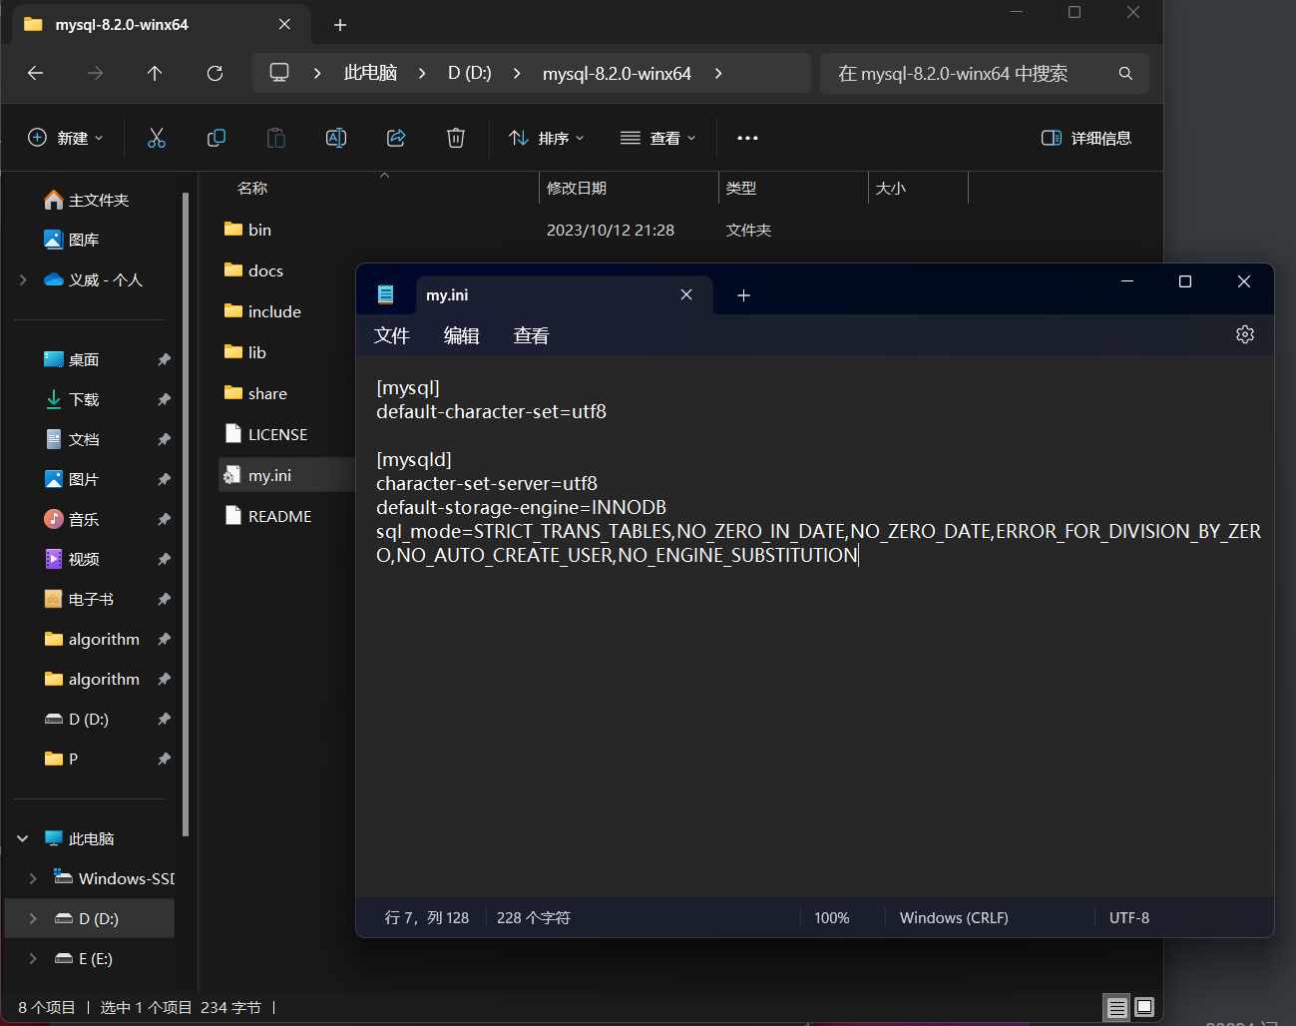Select the my.ini file in list
This screenshot has height=1026, width=1296.
pos(287,475)
